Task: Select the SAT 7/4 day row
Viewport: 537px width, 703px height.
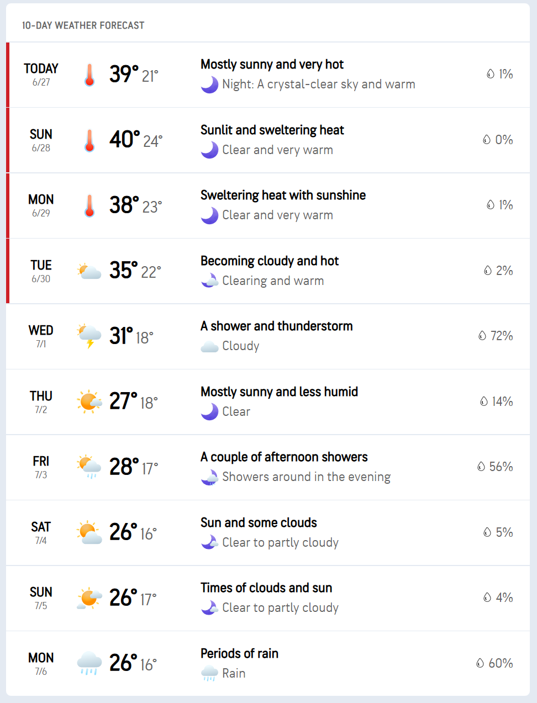Action: pos(268,533)
